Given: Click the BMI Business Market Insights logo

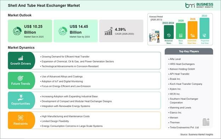Looking at the screenshot, I should [199, 5].
